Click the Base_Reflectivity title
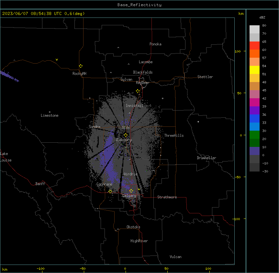The height and width of the screenshot is (273, 279). tap(139, 5)
